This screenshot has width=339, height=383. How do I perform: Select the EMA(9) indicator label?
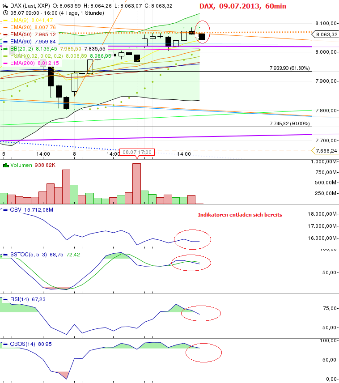(19, 20)
